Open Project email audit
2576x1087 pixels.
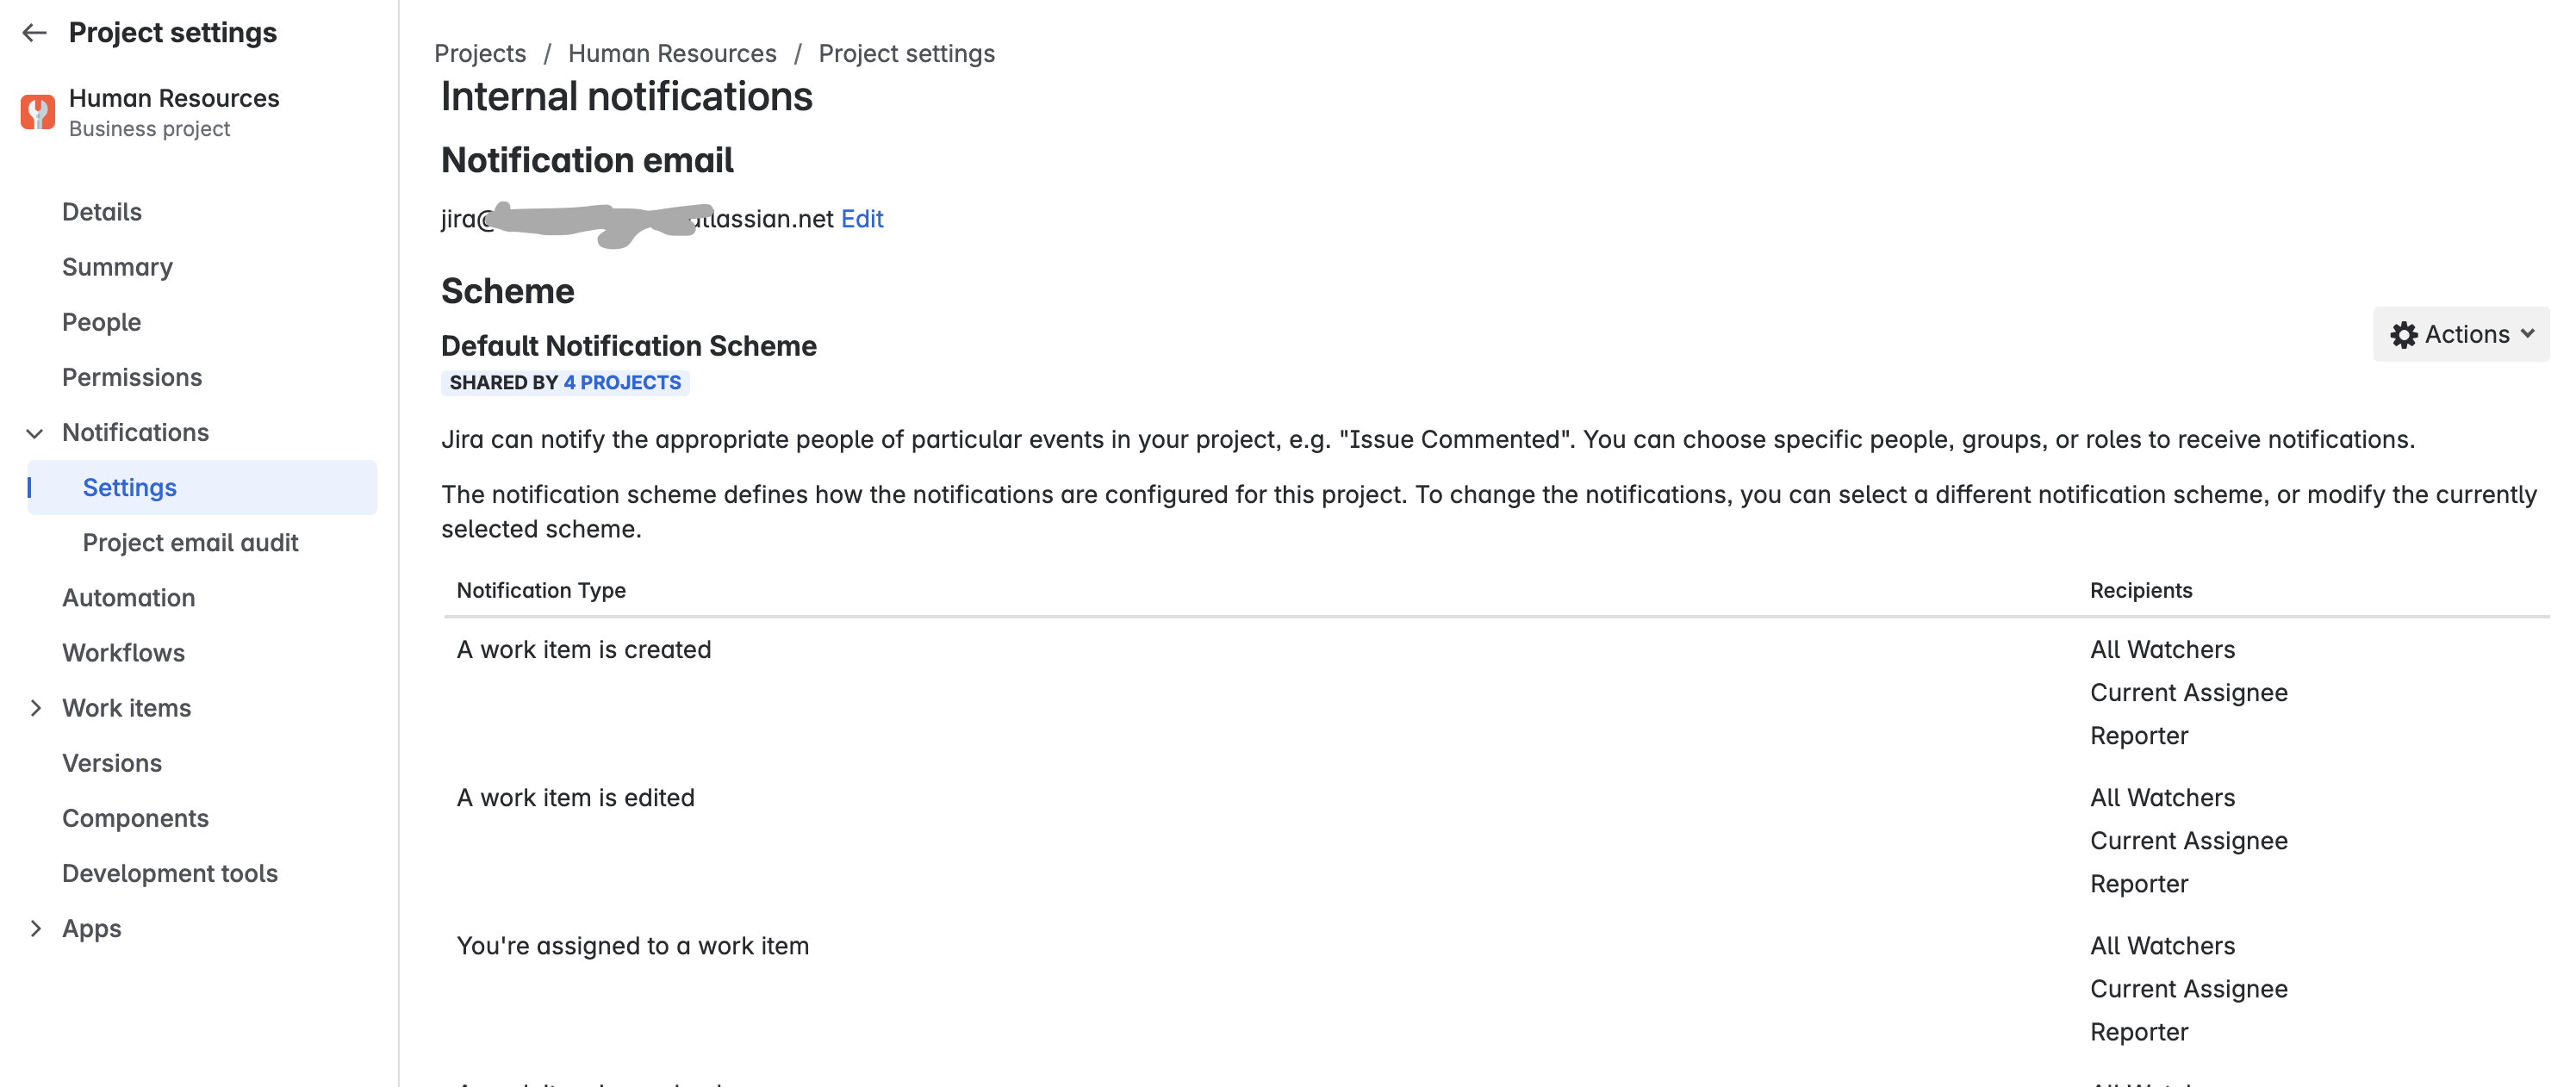[190, 543]
